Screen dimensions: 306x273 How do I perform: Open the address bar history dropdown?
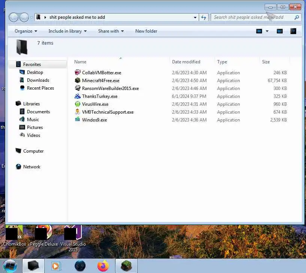point(195,17)
